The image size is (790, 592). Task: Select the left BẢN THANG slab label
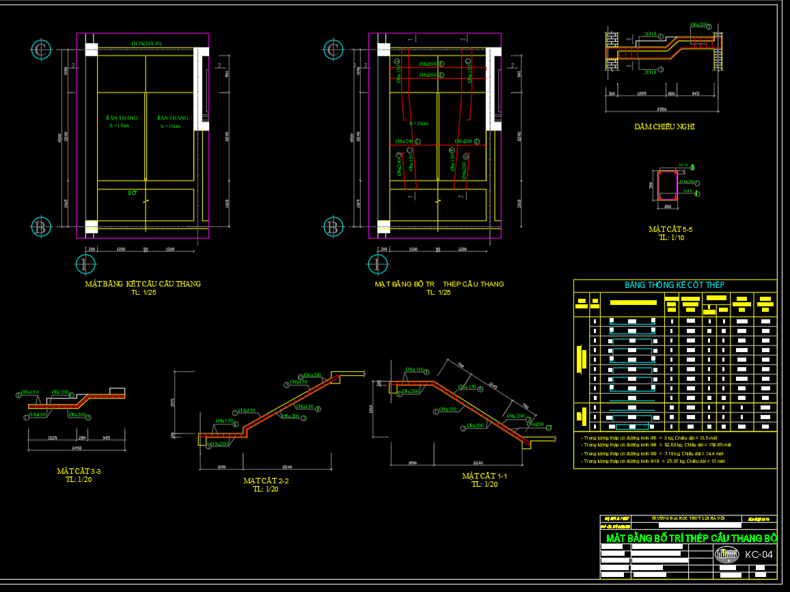click(x=122, y=118)
